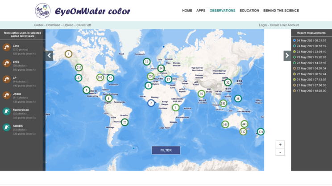332x186 pixels.
Task: Open Create User Account link
Action: click(284, 25)
